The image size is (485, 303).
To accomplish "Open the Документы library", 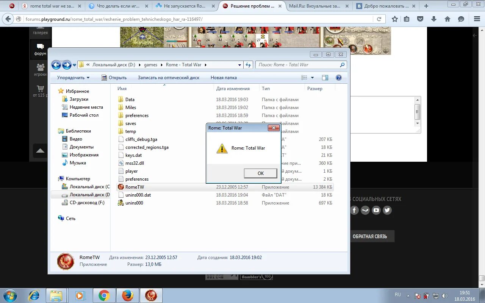I will 81,147.
